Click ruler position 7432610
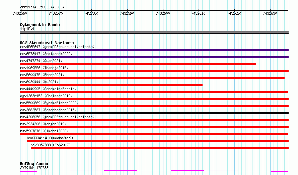Screen dimensions: 298x175 pos(199,13)
